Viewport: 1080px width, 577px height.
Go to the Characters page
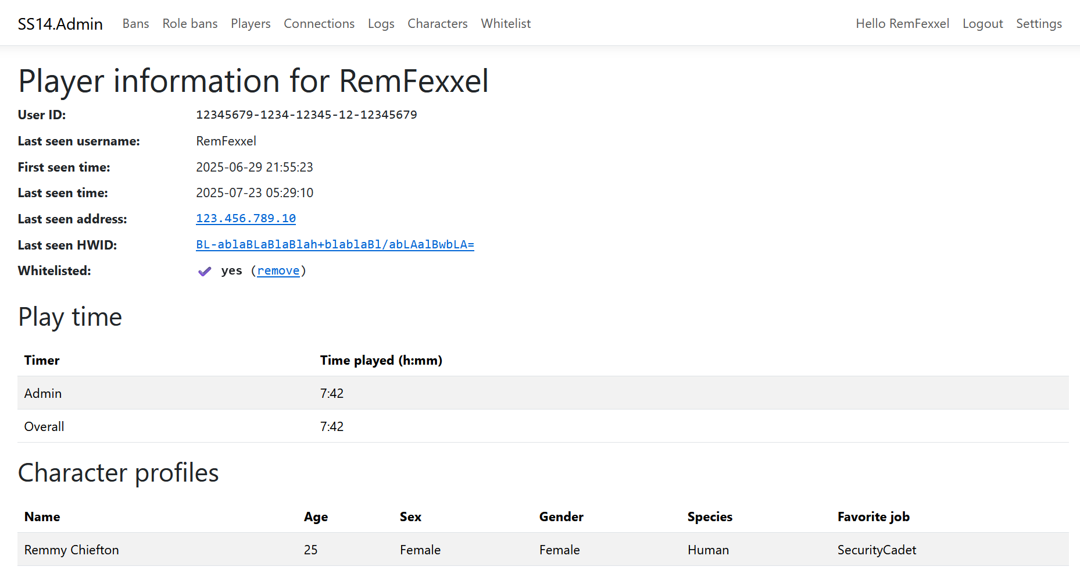click(437, 24)
